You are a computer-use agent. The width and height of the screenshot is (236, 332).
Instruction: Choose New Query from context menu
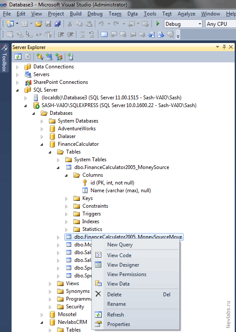point(120,245)
